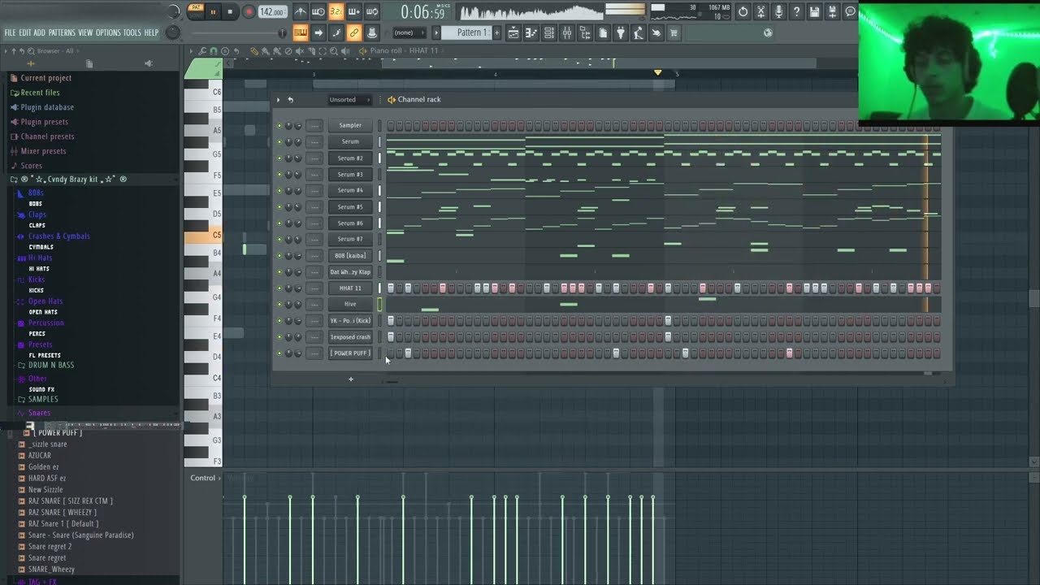Screen dimensions: 1040x585
Task: Click the link to controller icon
Action: 353,32
